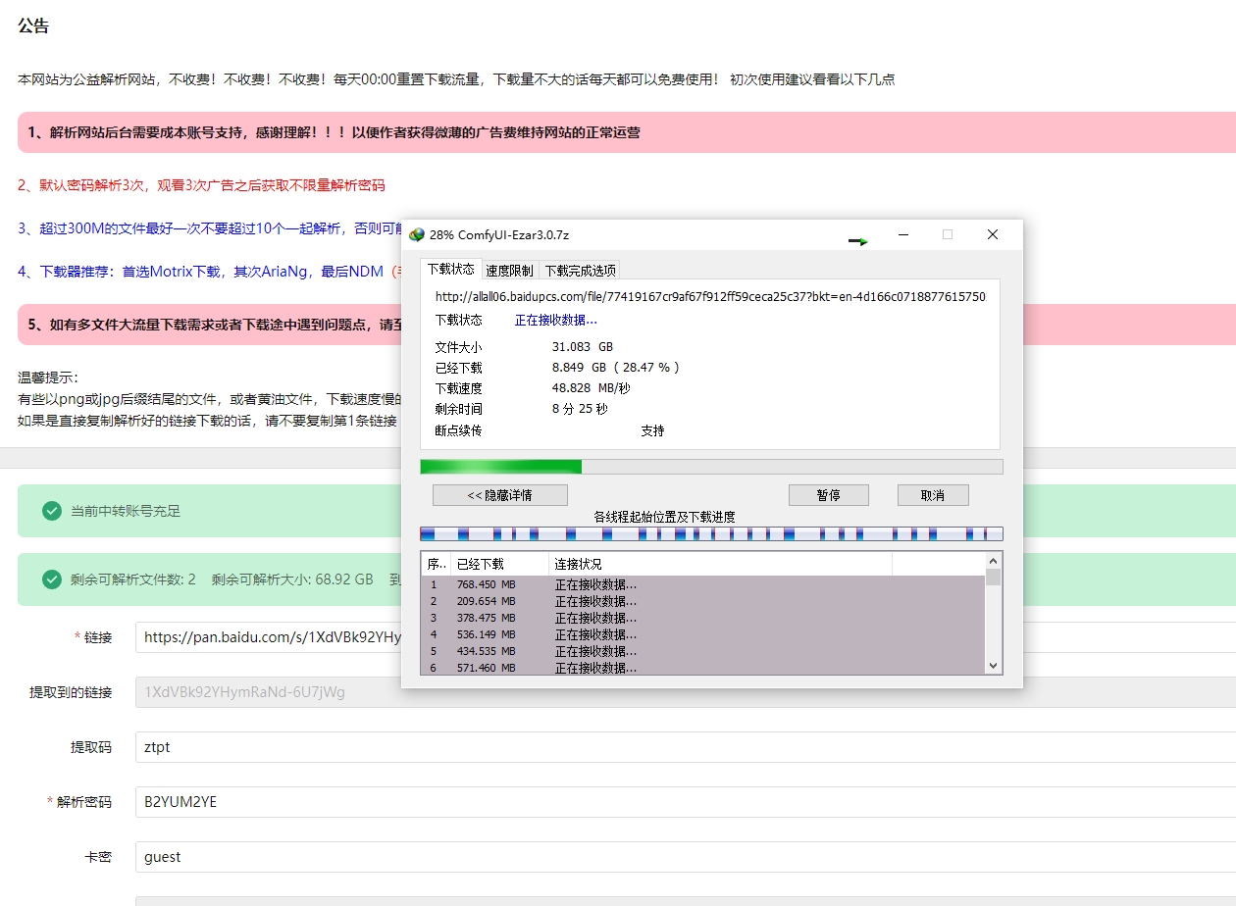Select the 下载状态 tab
This screenshot has width=1236, height=906.
coord(450,270)
